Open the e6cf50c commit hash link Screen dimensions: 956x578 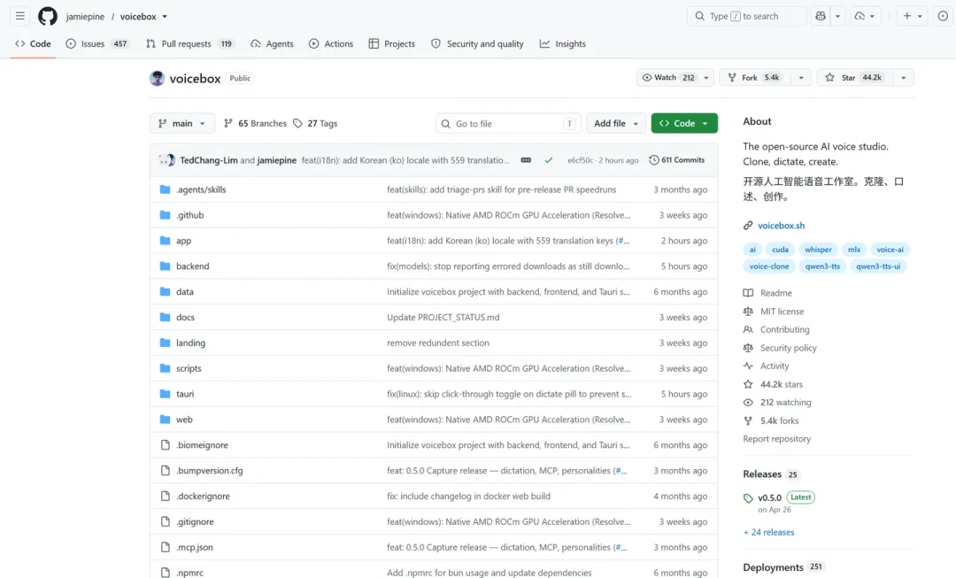[x=580, y=160]
